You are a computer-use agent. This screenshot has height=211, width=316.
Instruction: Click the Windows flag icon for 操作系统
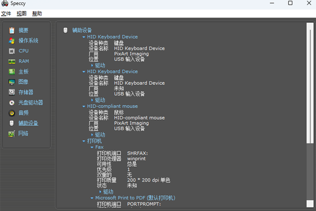(12, 41)
